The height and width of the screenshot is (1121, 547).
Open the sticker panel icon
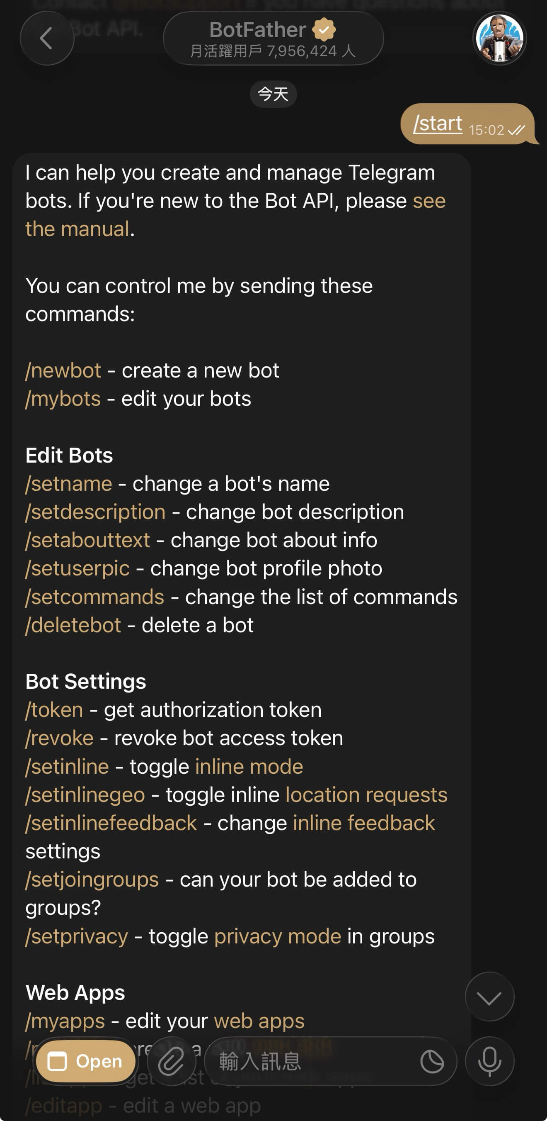[x=432, y=1062]
